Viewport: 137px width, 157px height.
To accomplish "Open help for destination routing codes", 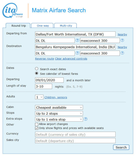I will (x=77, y=53).
